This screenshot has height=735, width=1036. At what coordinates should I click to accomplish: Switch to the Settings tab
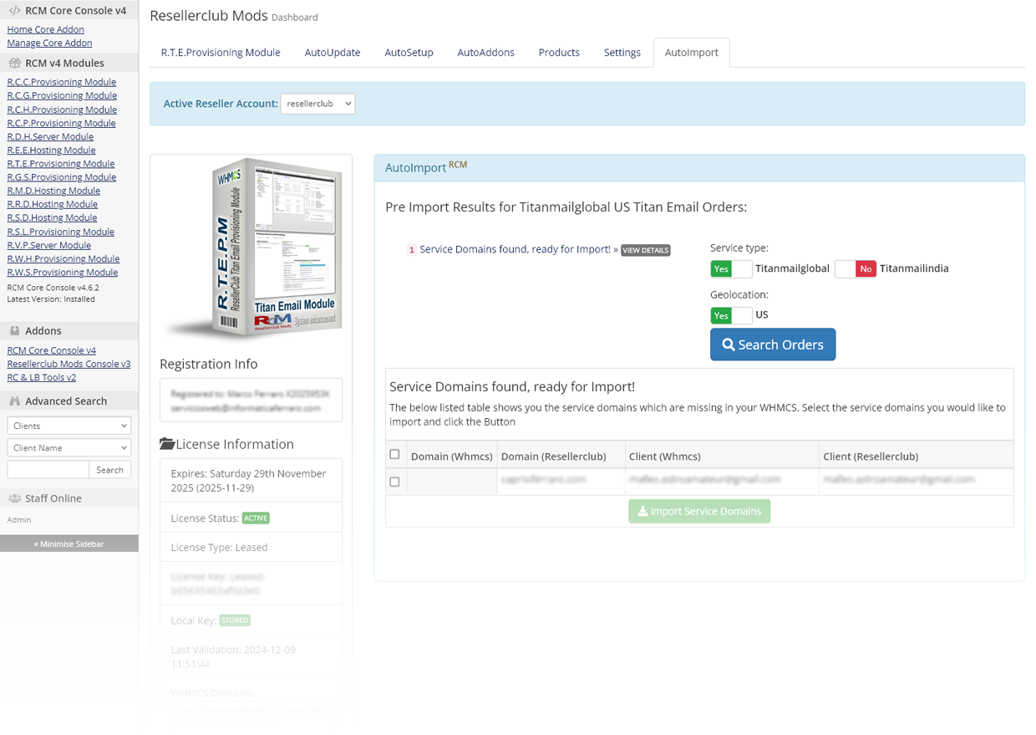pos(622,52)
